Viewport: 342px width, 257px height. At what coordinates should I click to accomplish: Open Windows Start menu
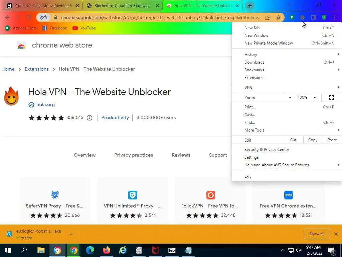point(8,250)
